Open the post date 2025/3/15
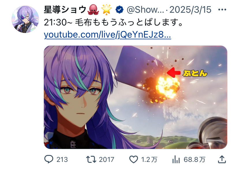This screenshot has height=170, width=239. click(x=190, y=10)
